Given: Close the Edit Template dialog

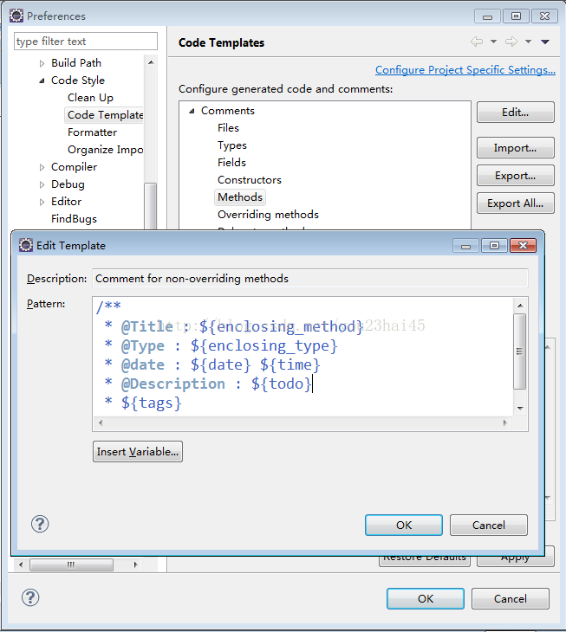Looking at the screenshot, I should (524, 246).
